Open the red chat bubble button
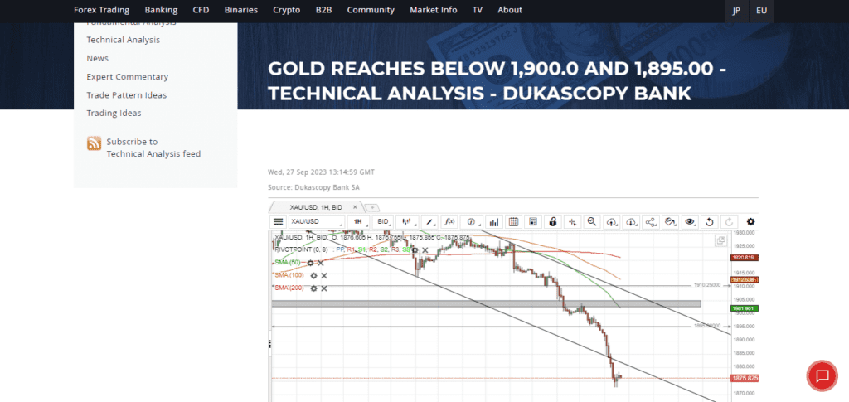This screenshot has height=402, width=849. 822,375
